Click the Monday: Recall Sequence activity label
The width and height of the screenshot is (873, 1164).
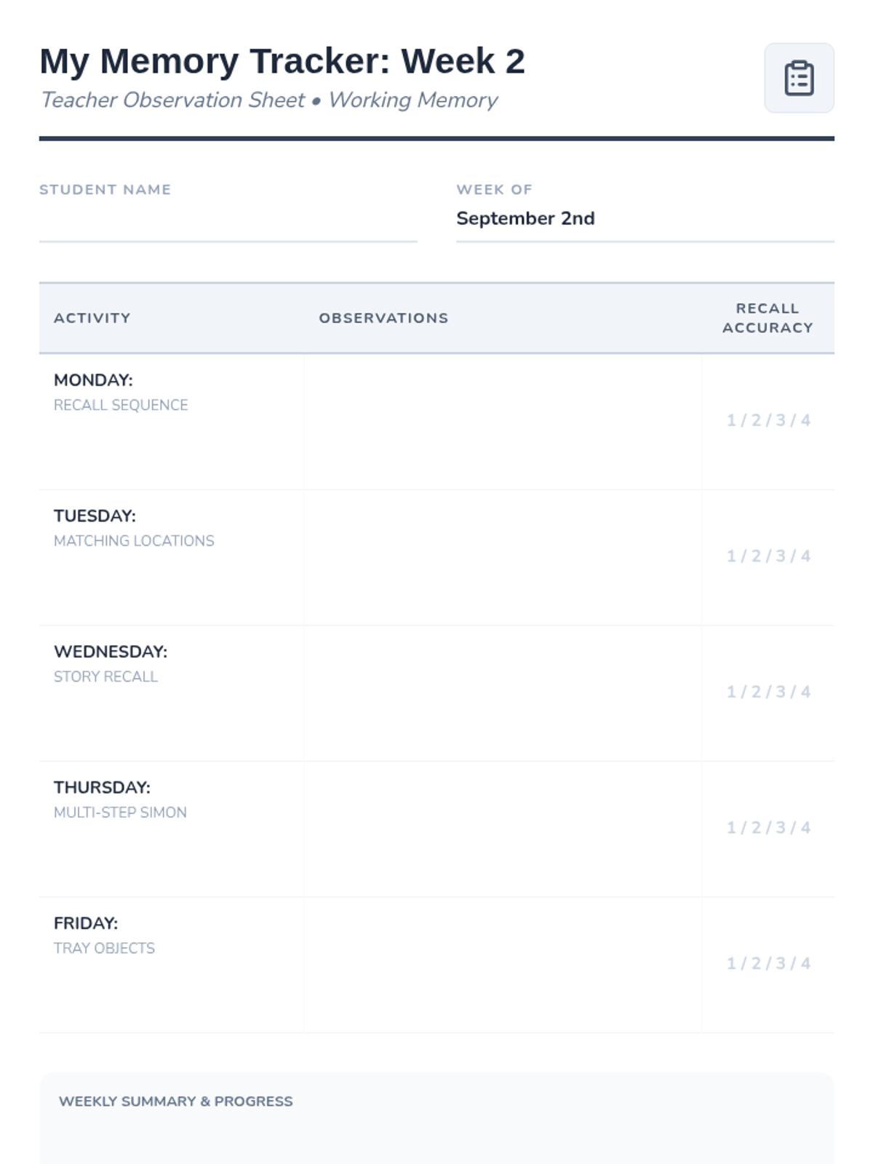click(x=121, y=392)
